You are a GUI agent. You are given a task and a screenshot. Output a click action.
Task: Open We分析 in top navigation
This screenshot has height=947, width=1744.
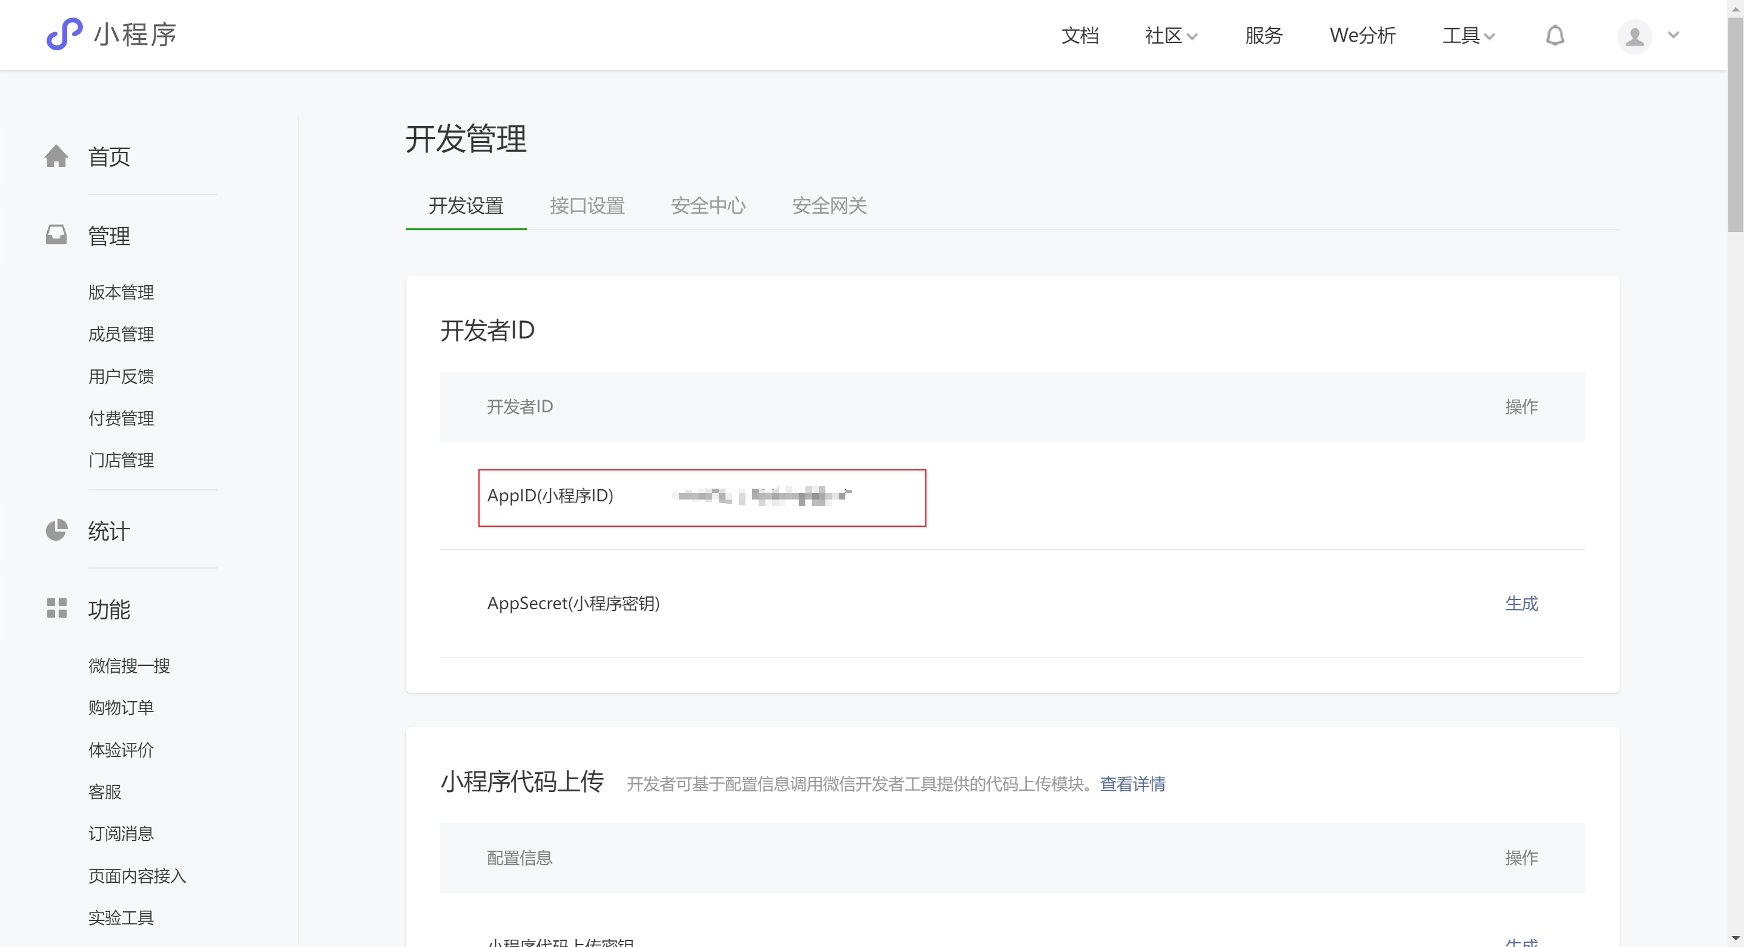click(1362, 35)
